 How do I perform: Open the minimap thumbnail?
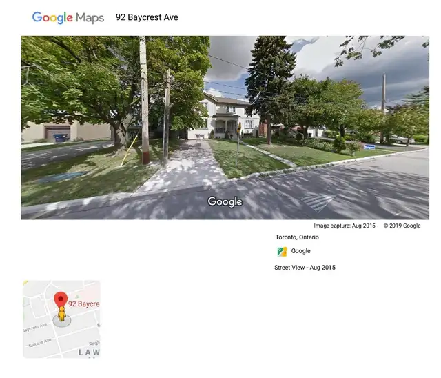pos(61,319)
